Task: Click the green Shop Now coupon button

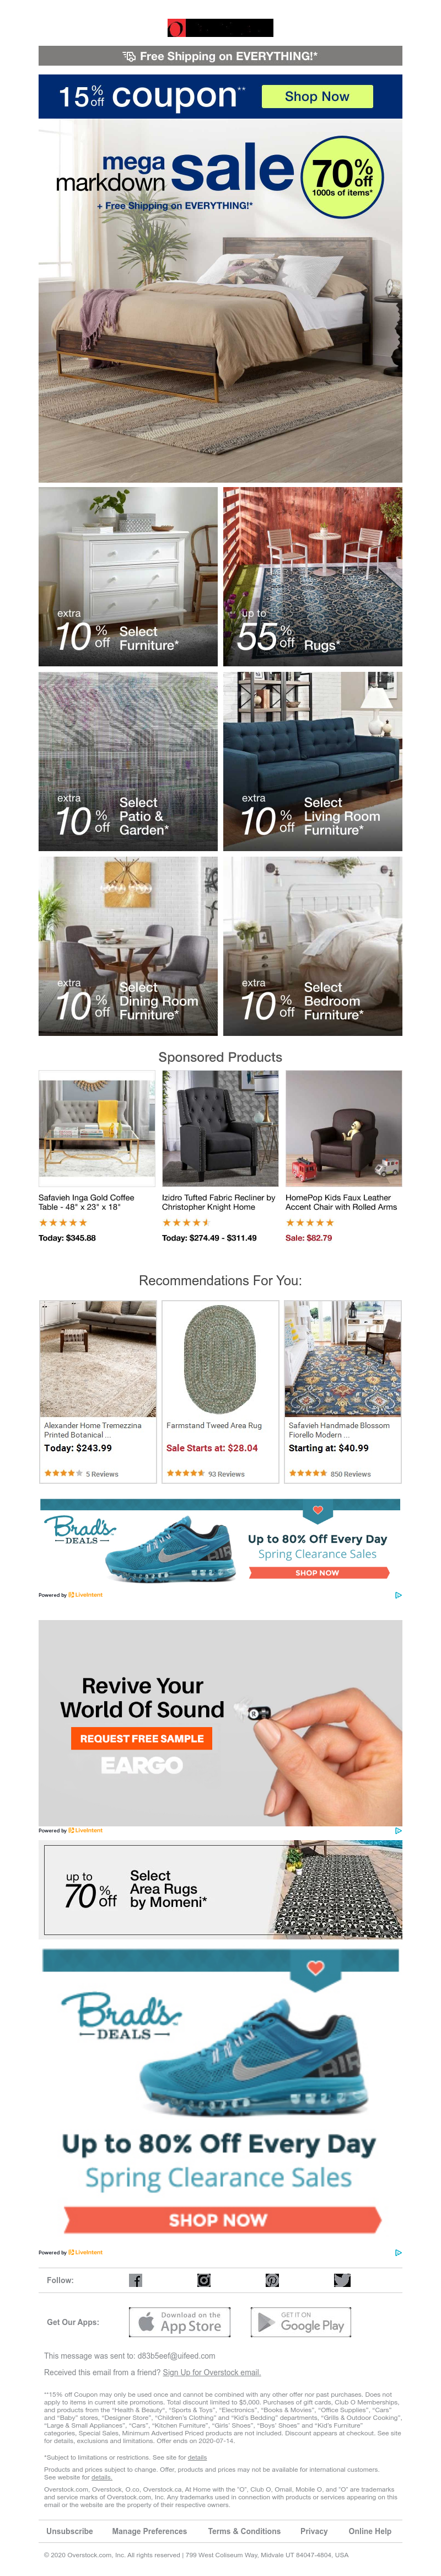Action: pyautogui.click(x=317, y=96)
